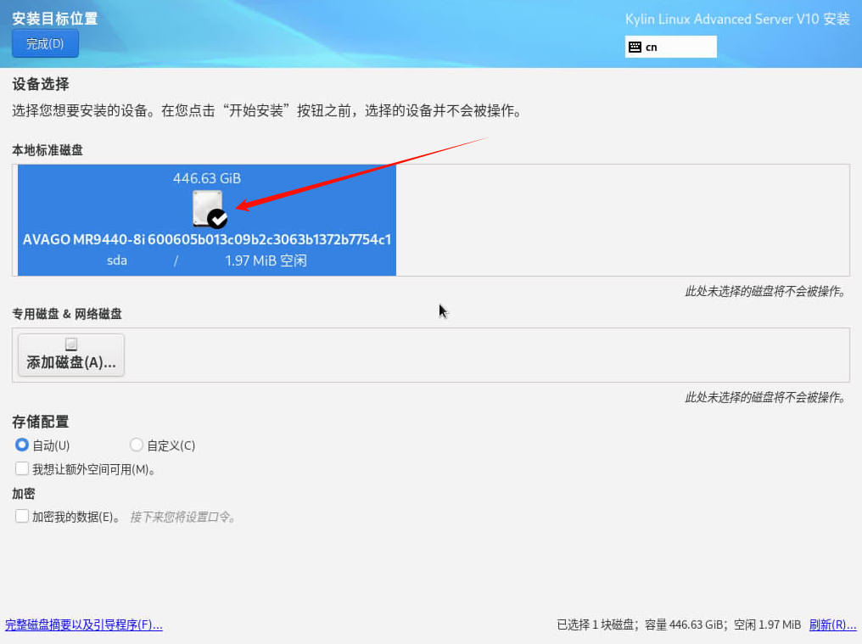Open the 完整磁盘摘要以及引导程序(F) link
Image resolution: width=862 pixels, height=644 pixels.
(x=83, y=624)
